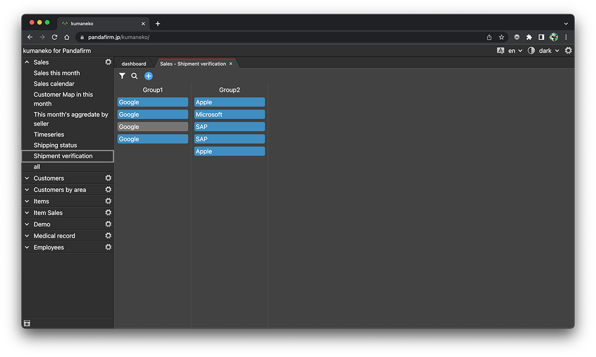Viewport: 596px width, 357px height.
Task: Close the Shipment verification tab
Action: click(231, 64)
